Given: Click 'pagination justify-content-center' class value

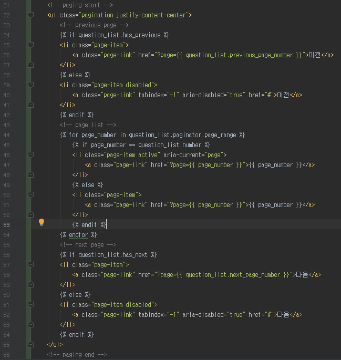Looking at the screenshot, I should point(133,15).
